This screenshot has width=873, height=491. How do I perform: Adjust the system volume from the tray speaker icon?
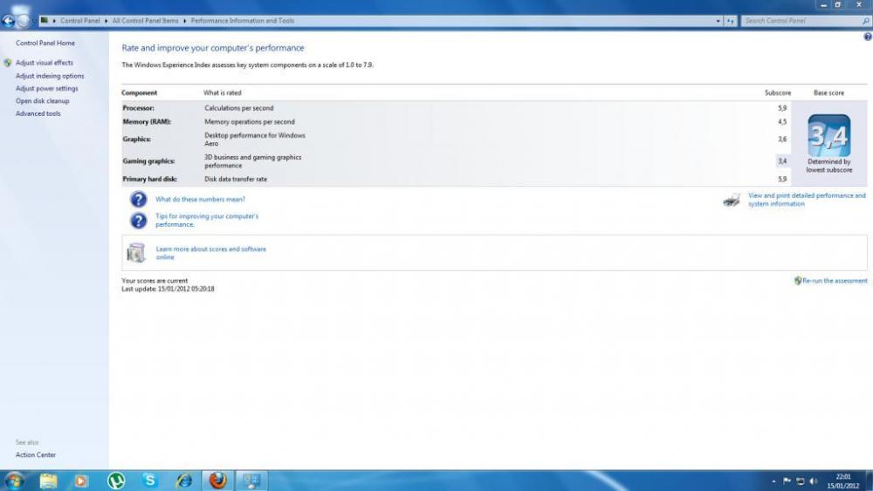[814, 481]
